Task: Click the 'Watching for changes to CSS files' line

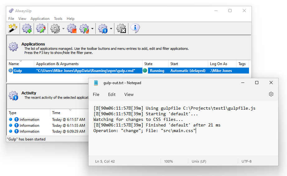Action: 138,120
